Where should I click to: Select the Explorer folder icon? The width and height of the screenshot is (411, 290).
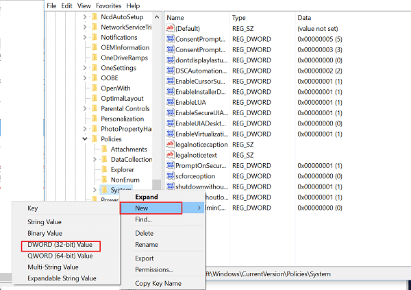[x=104, y=169]
